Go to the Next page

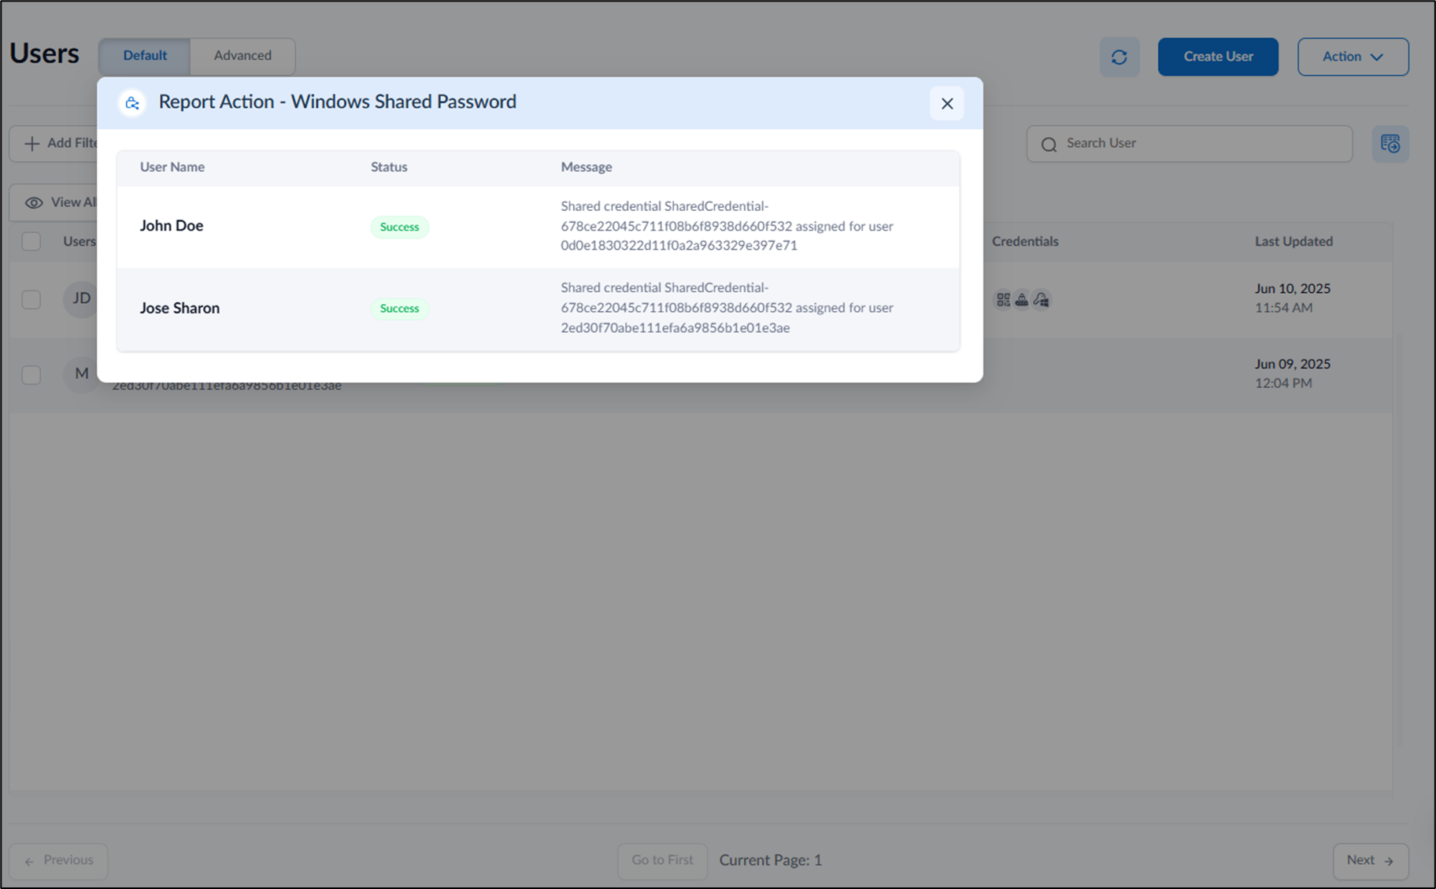click(1370, 861)
